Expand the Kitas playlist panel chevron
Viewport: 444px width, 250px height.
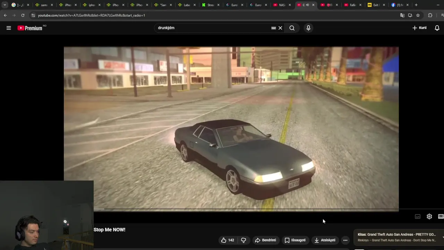tap(443, 237)
